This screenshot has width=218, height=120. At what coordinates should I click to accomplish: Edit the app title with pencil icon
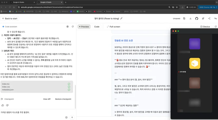tap(121, 18)
